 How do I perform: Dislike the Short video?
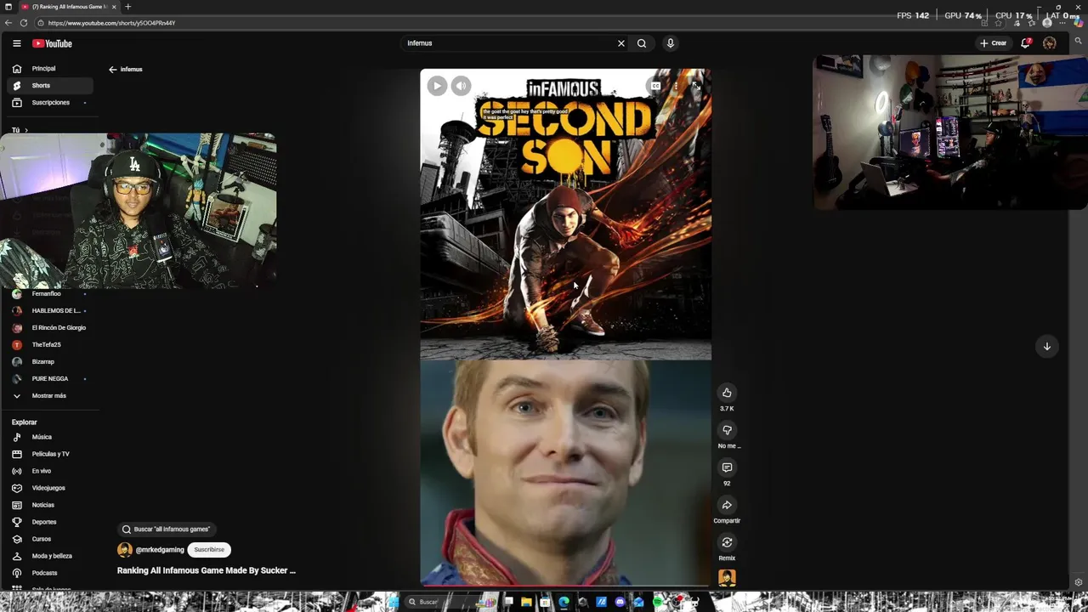727,430
